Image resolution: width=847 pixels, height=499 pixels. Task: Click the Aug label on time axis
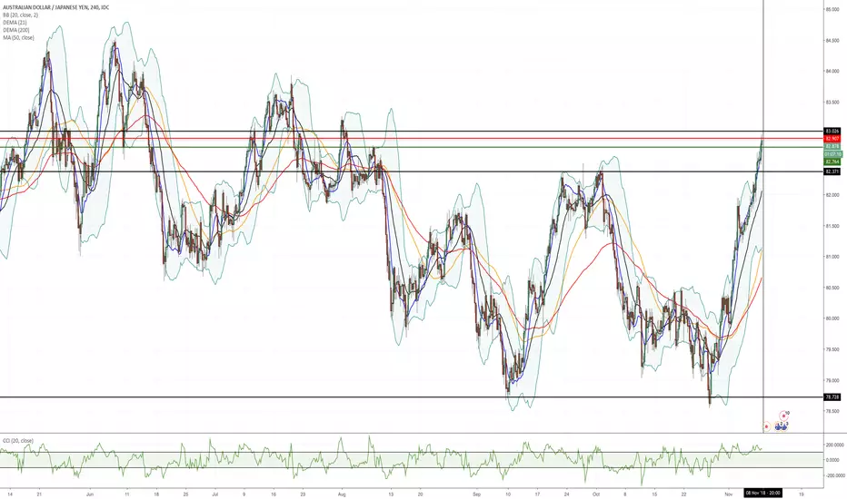(342, 494)
